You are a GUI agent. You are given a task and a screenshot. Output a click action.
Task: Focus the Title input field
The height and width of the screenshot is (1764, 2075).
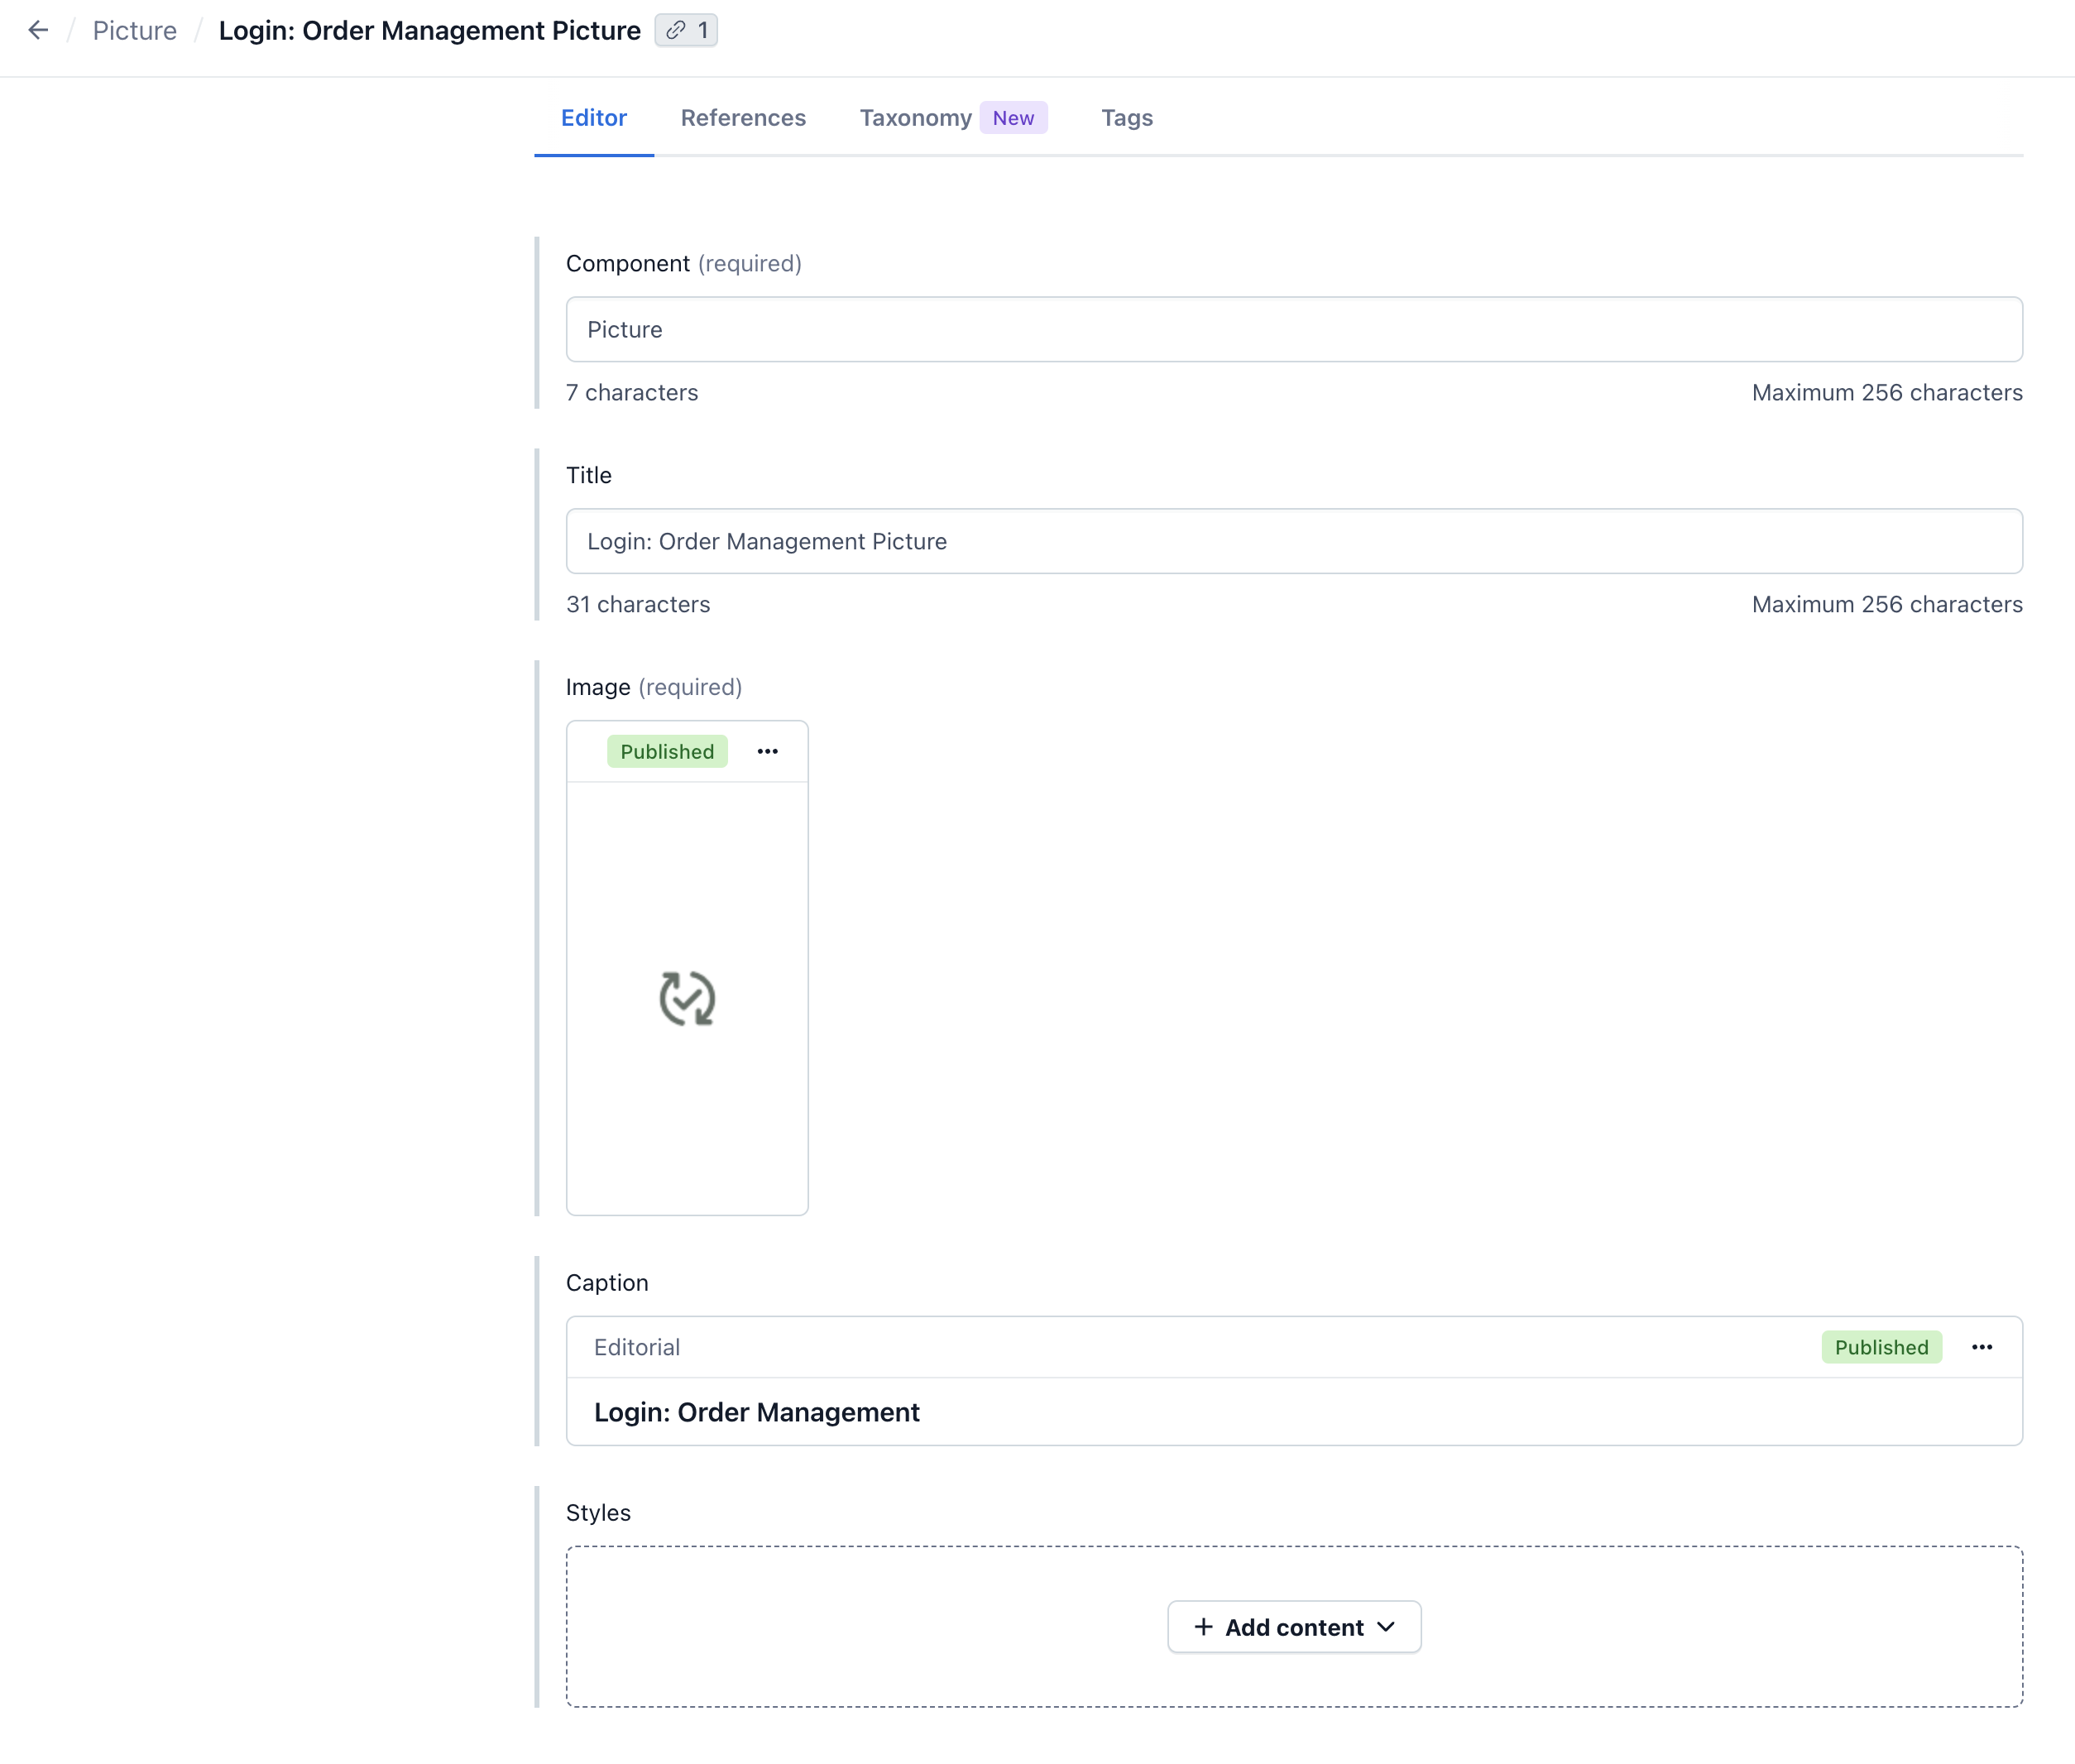click(1294, 541)
